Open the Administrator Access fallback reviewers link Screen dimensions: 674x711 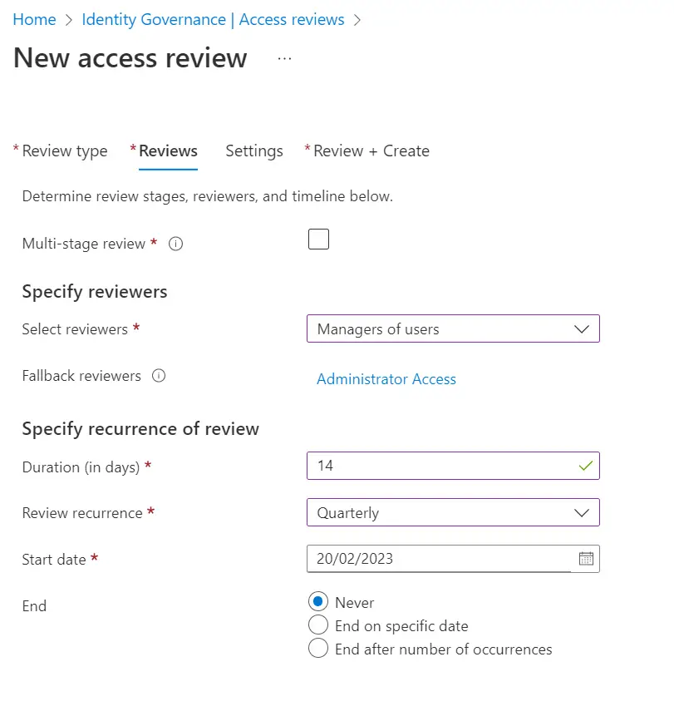point(386,378)
